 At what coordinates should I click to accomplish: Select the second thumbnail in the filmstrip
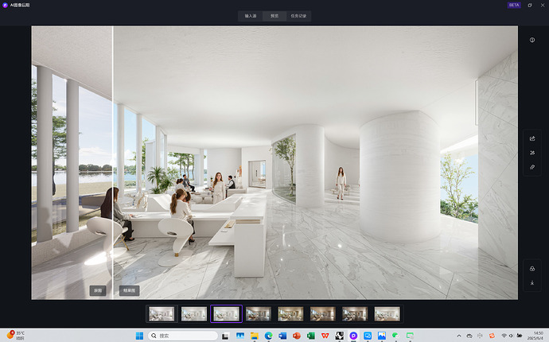coord(194,314)
